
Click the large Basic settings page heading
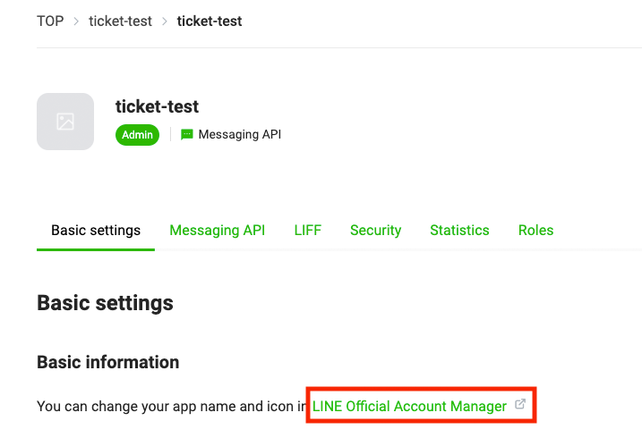click(106, 303)
